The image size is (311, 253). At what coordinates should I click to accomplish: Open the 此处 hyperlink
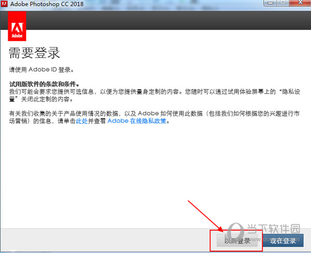(82, 121)
